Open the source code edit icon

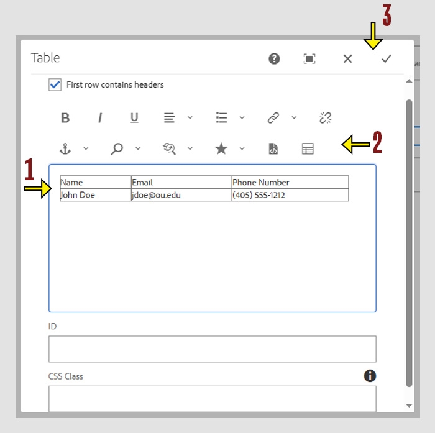pyautogui.click(x=273, y=148)
